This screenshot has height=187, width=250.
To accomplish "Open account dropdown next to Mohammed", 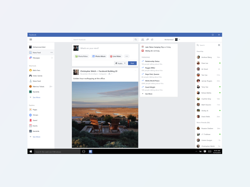I will point(179,40).
